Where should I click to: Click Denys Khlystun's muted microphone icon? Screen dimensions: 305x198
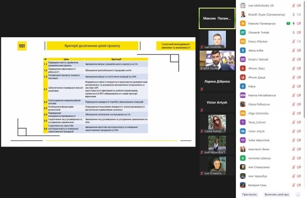tap(294, 42)
